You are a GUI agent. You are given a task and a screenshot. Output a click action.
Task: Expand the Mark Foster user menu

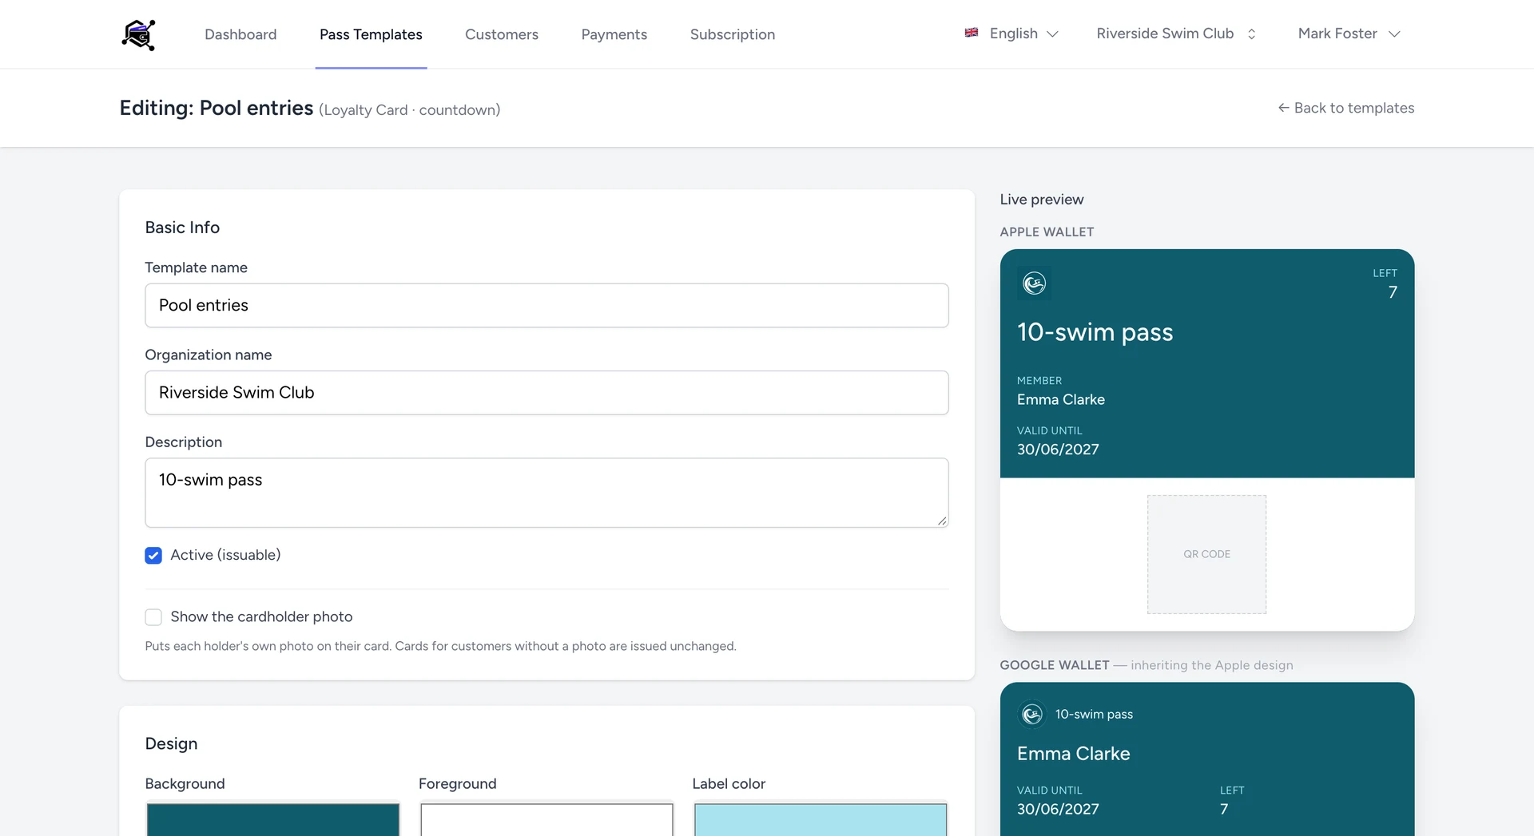(1349, 34)
